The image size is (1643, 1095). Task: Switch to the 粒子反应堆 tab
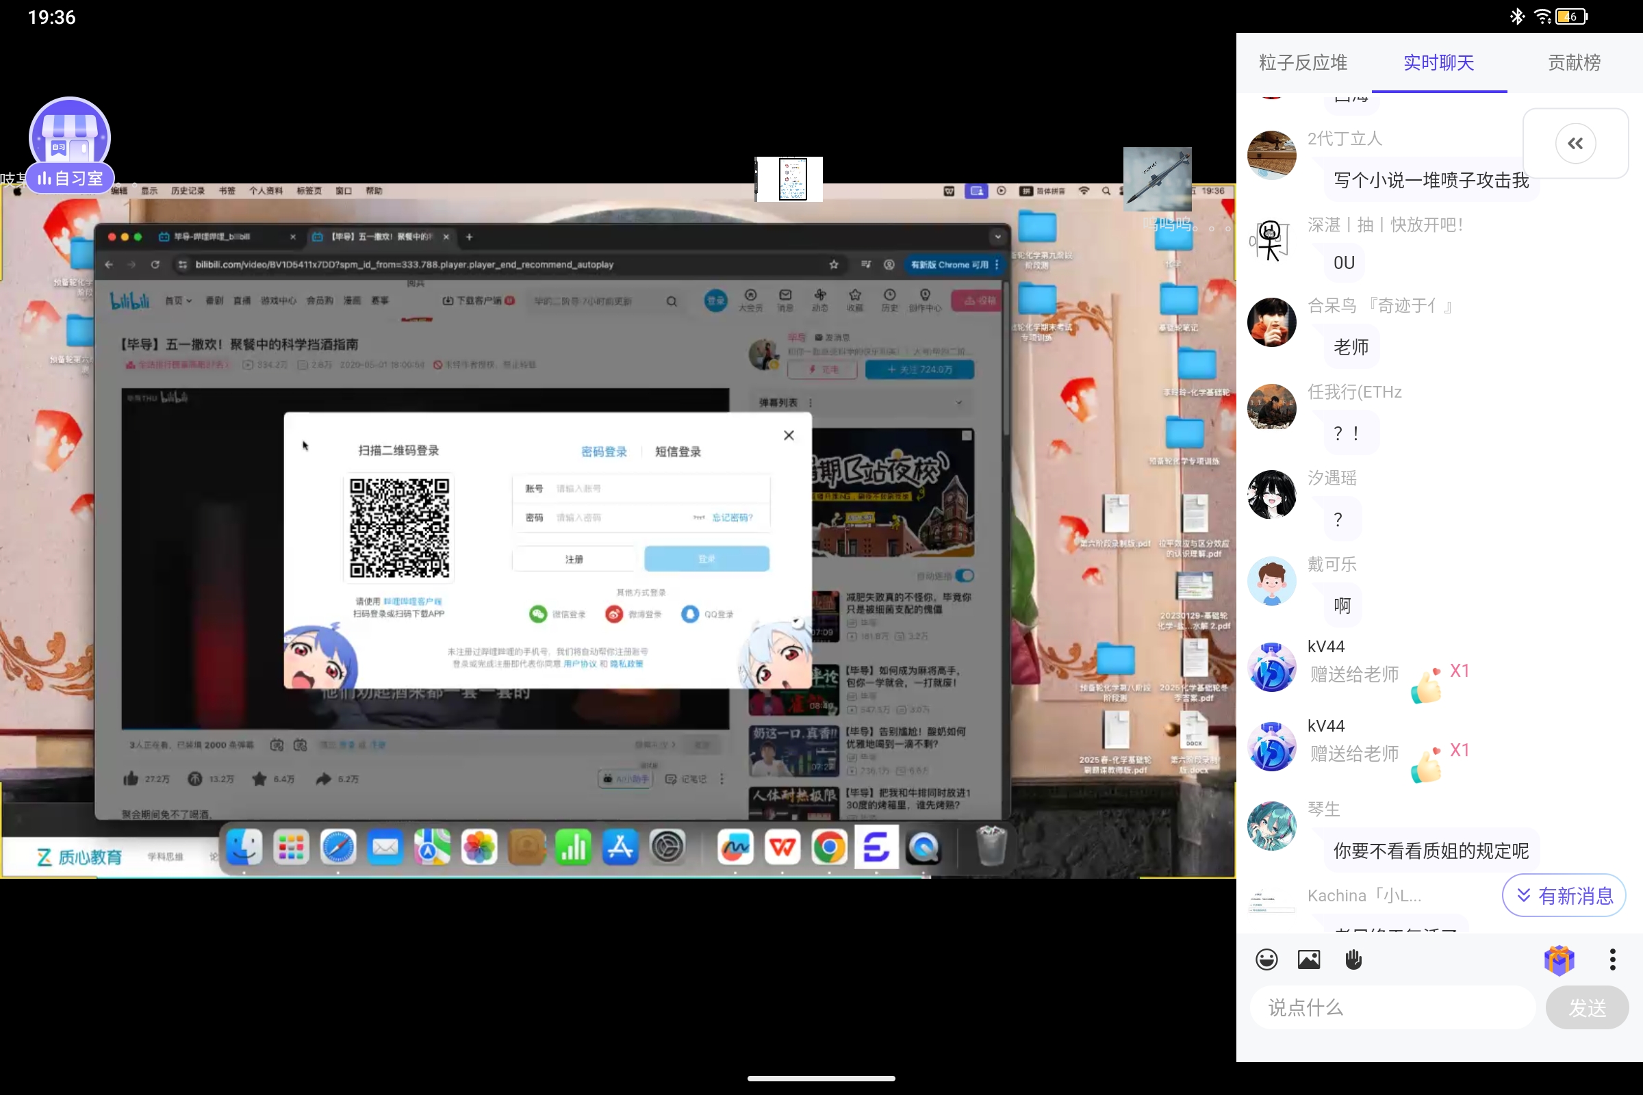1303,63
